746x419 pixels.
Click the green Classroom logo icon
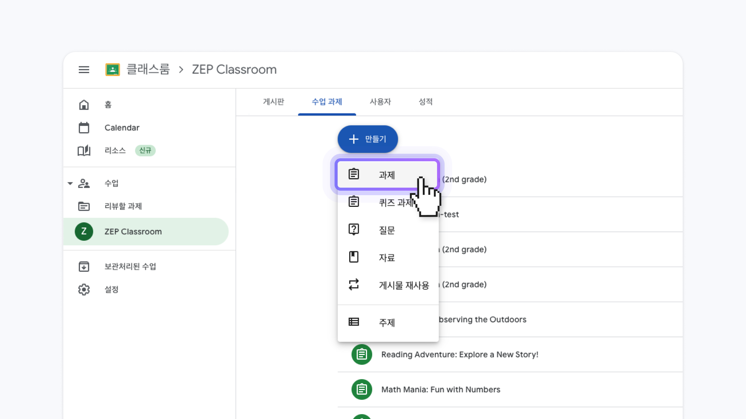click(x=112, y=70)
